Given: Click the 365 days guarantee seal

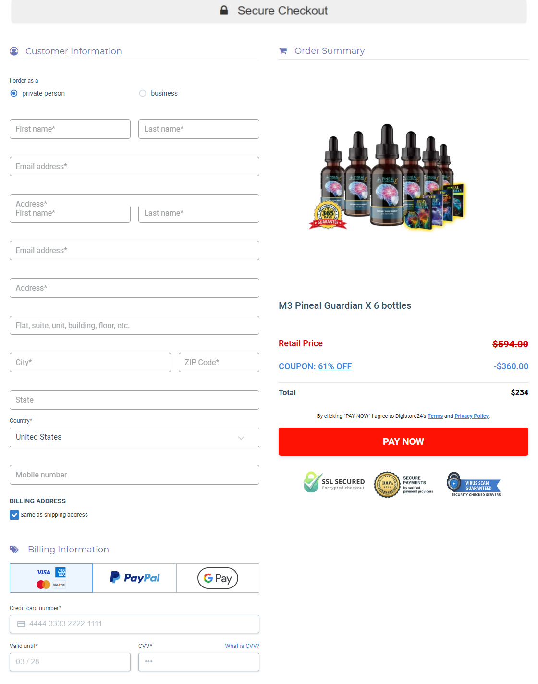Looking at the screenshot, I should pos(328,215).
